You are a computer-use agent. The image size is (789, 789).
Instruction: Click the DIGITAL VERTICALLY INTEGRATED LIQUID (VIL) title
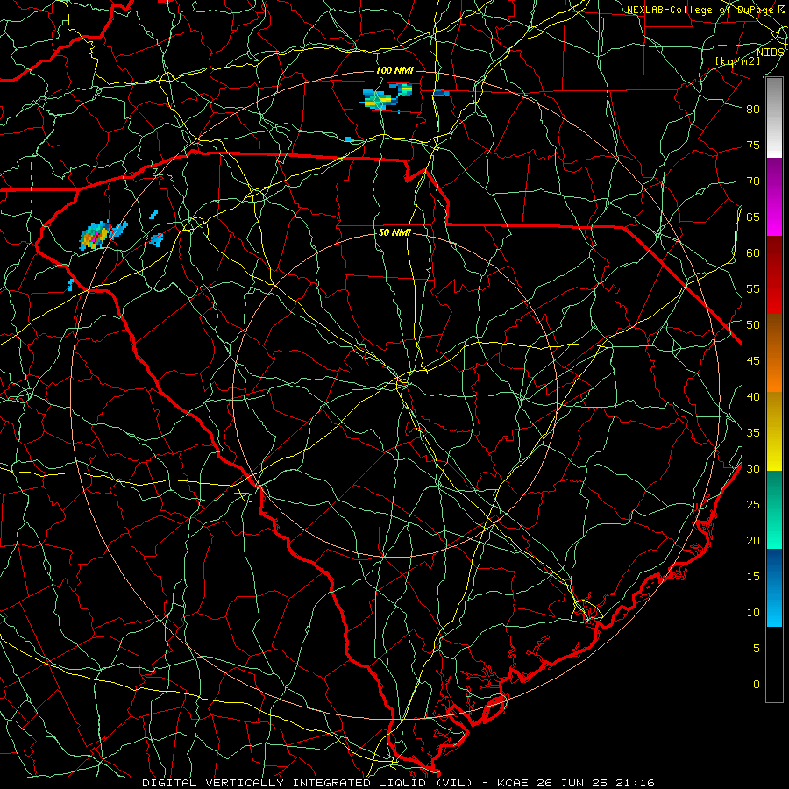(x=307, y=783)
